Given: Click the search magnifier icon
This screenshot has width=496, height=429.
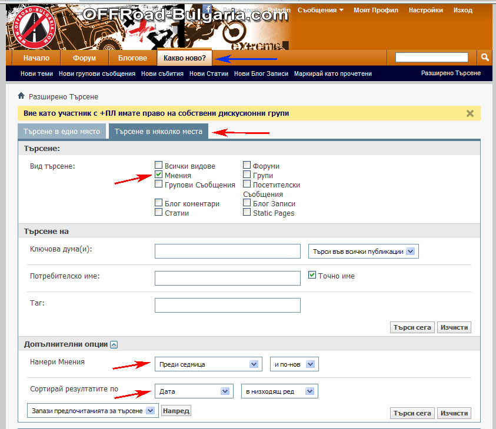Looking at the screenshot, I should tap(485, 58).
